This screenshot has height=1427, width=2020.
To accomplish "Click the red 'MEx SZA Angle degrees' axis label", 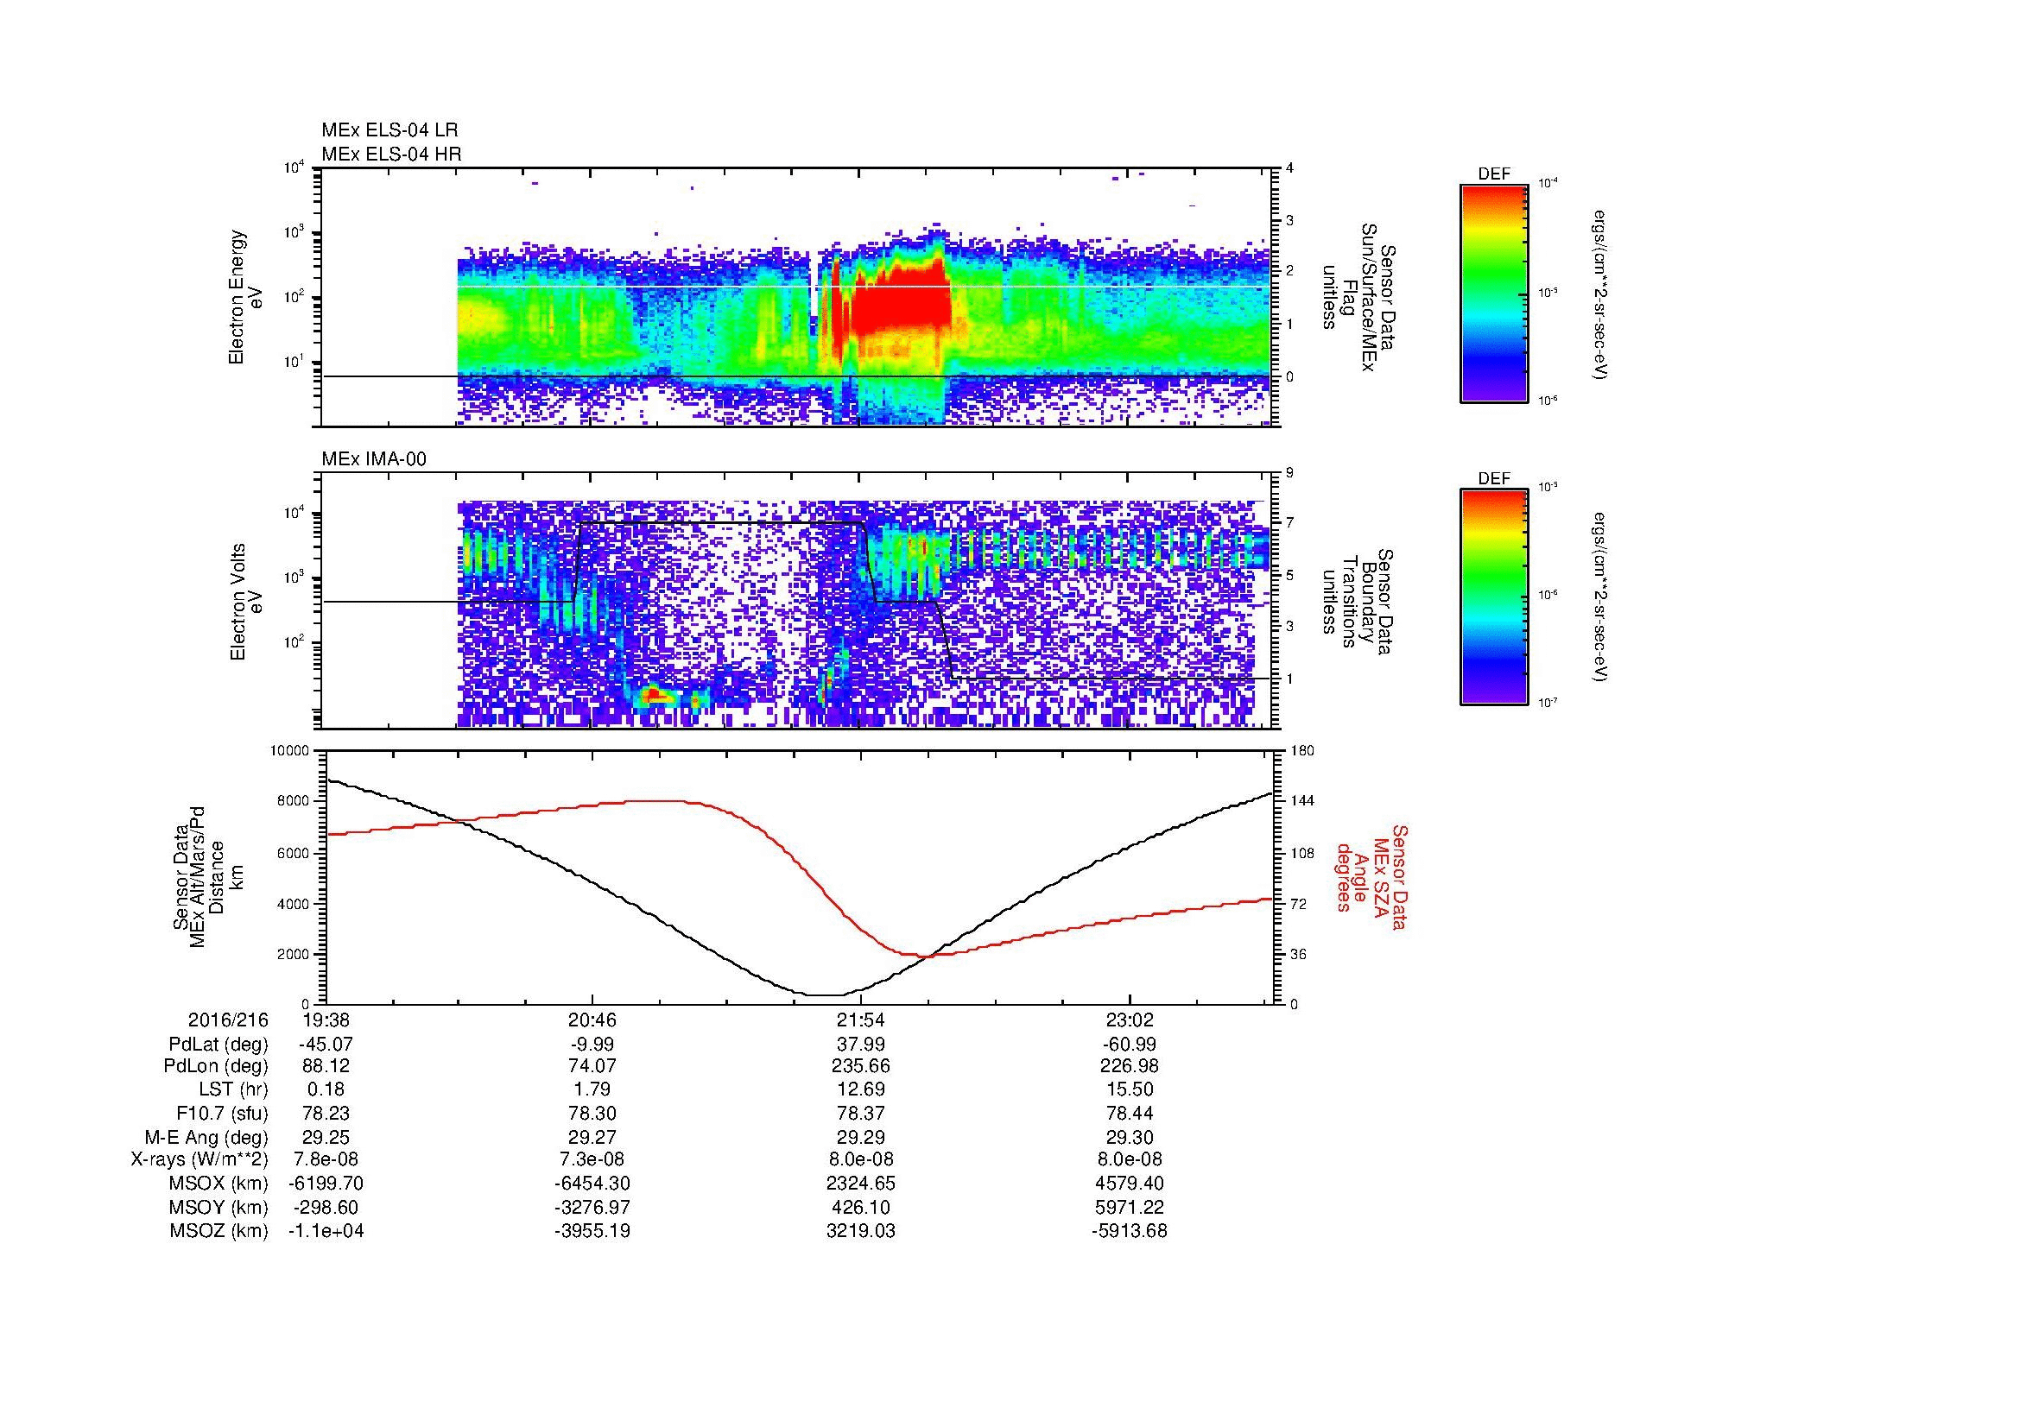I will [1371, 877].
